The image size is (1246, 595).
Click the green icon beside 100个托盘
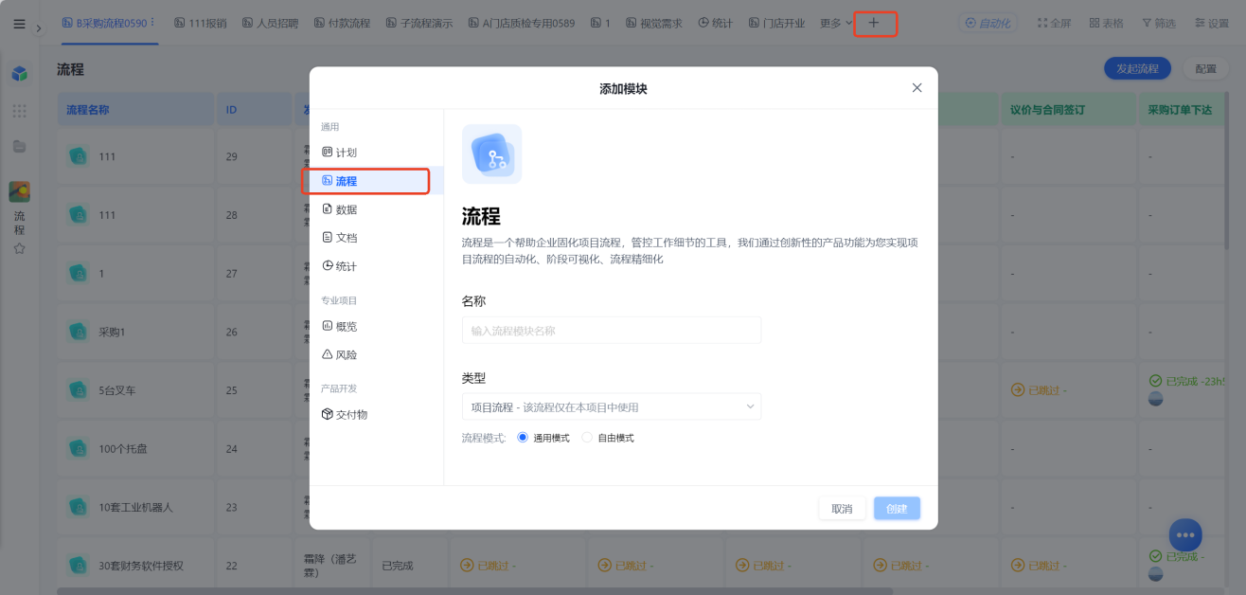pos(79,448)
